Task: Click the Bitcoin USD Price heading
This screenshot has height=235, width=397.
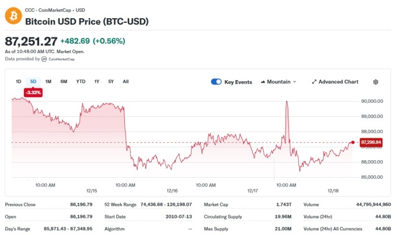Action: pos(86,22)
